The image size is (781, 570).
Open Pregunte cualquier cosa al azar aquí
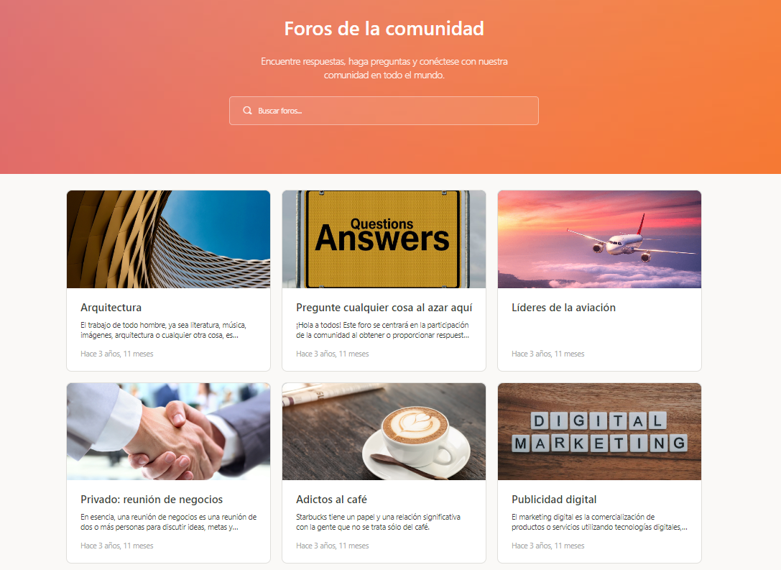(x=384, y=308)
